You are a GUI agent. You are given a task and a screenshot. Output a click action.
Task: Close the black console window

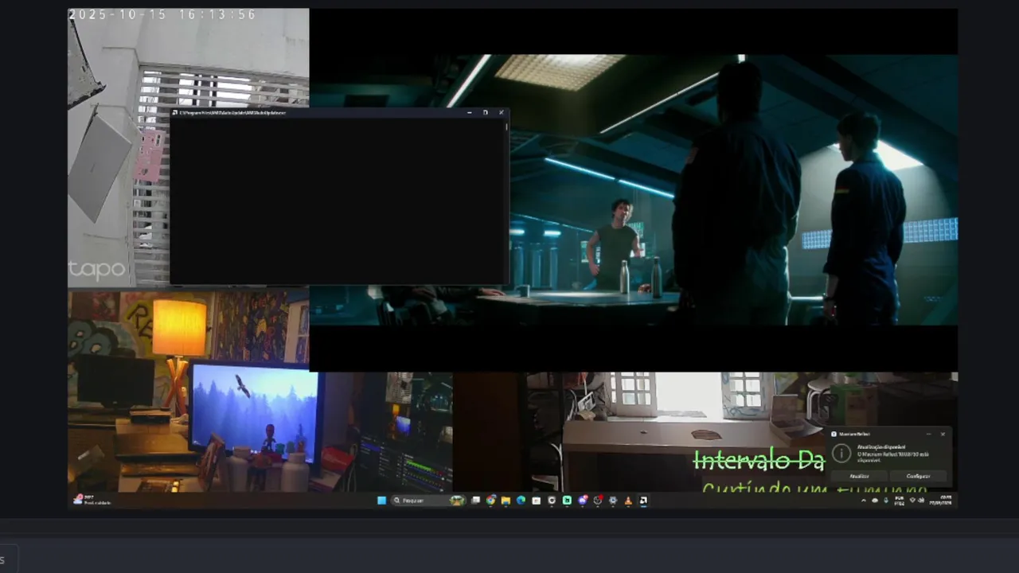[502, 112]
